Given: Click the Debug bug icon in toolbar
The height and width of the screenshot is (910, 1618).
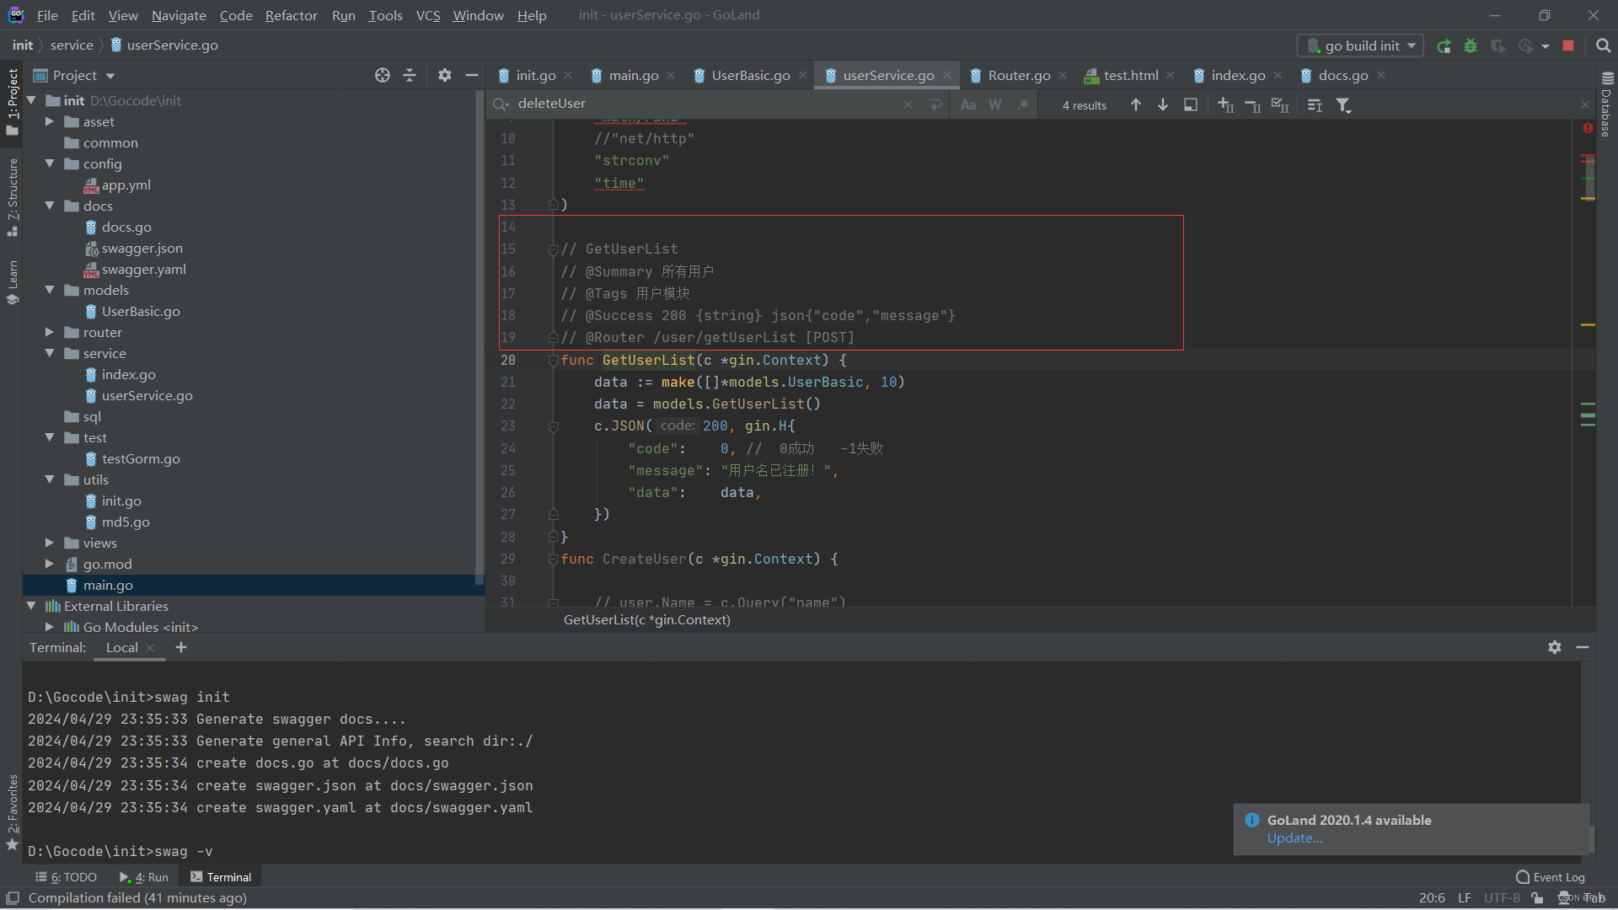Looking at the screenshot, I should pos(1471,46).
